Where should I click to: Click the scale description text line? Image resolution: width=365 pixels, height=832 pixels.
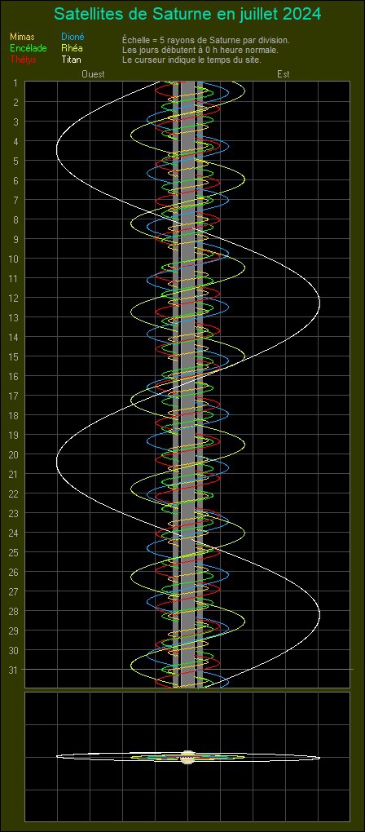pos(205,40)
